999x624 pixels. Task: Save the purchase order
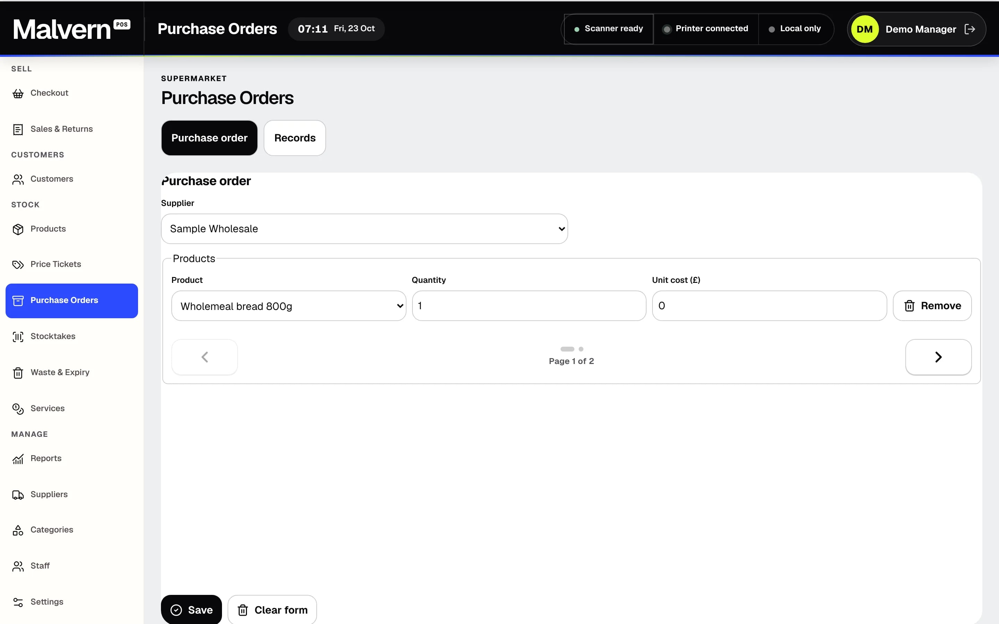[191, 610]
